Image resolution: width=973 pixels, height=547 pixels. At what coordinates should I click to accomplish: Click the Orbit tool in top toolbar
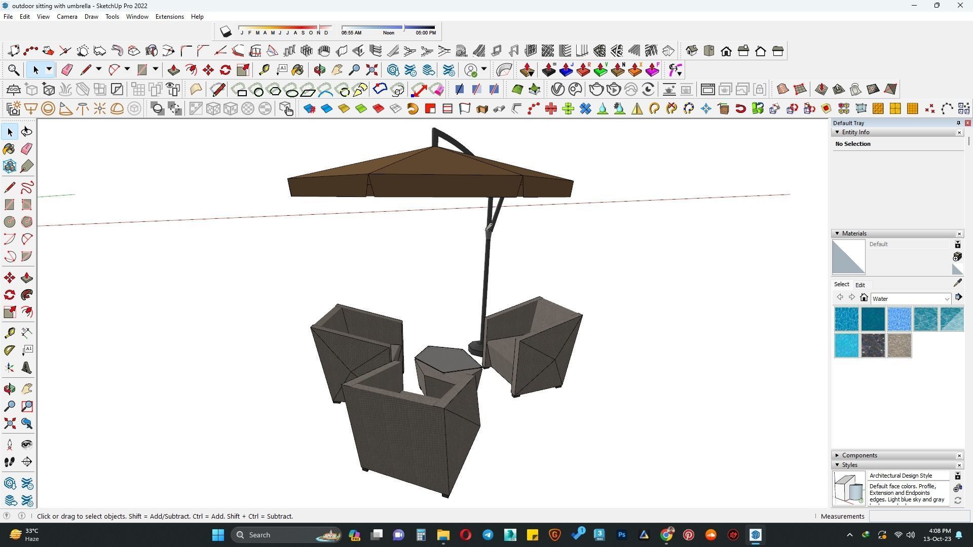pyautogui.click(x=319, y=70)
